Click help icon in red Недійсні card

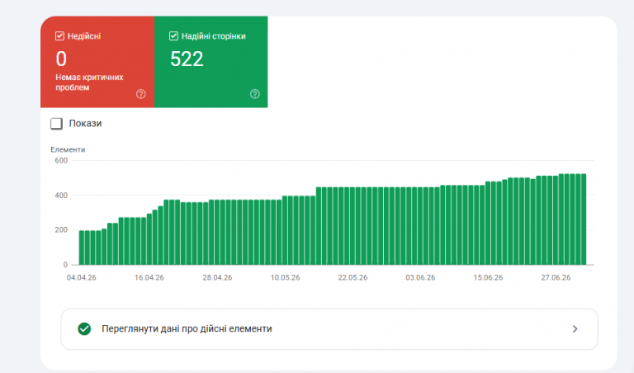point(140,94)
